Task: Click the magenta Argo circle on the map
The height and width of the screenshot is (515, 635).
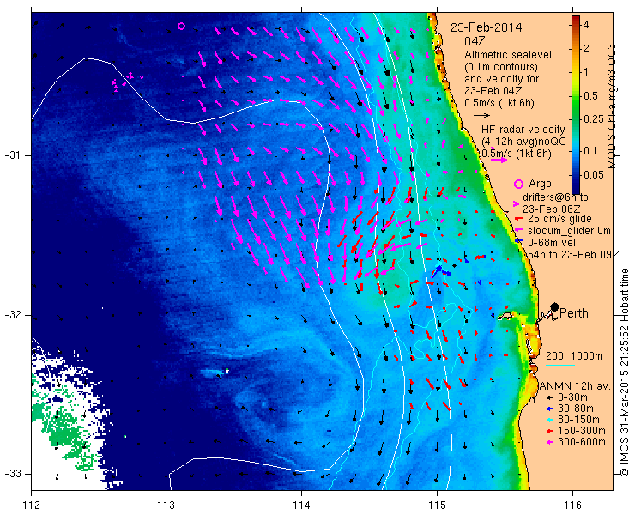Action: 181,27
